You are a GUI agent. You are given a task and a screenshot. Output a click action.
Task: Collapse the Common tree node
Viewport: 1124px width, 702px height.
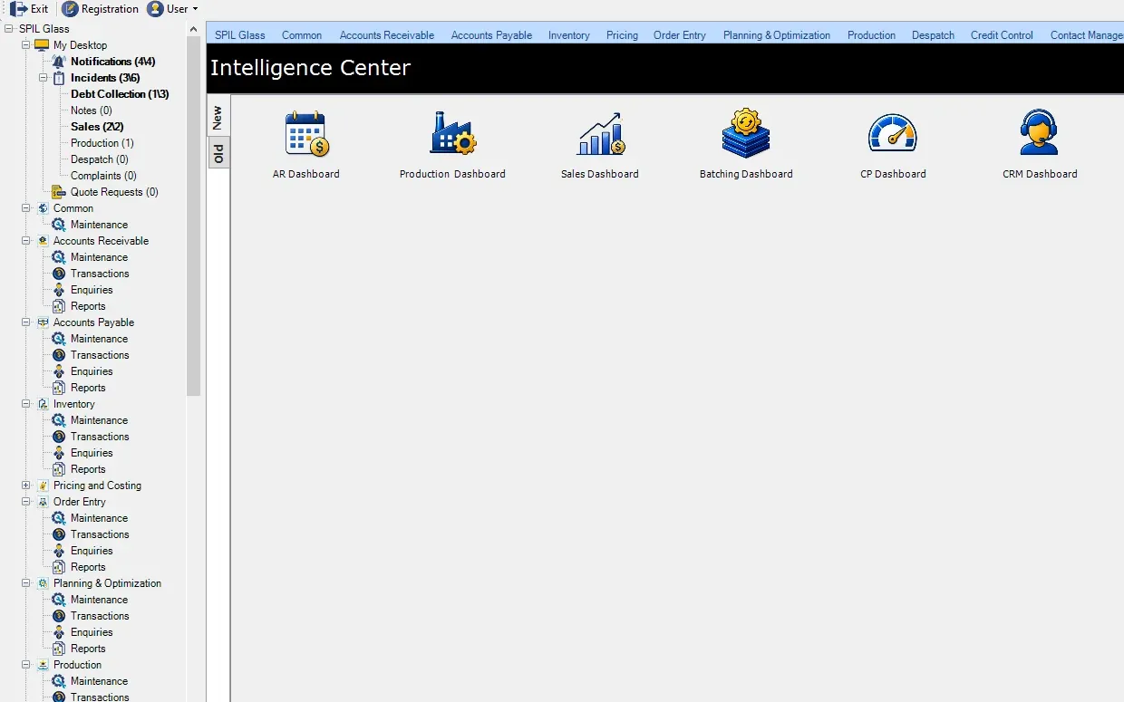(x=26, y=208)
